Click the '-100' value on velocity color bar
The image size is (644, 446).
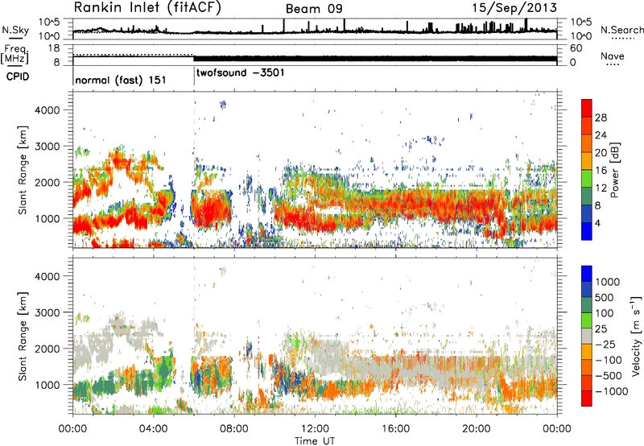609,360
